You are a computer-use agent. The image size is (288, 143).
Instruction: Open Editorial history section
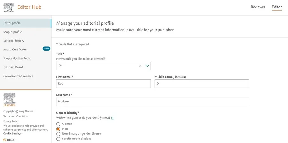click(x=14, y=41)
